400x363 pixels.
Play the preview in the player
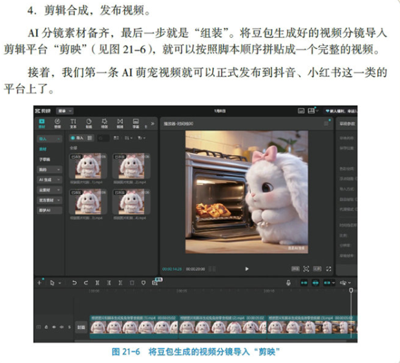click(247, 269)
